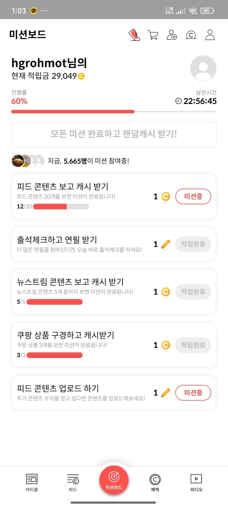The width and height of the screenshot is (228, 507).
Task: Tap 미션중 button for 피드 콘텐츠 업로드 하기
Action: 193,393
